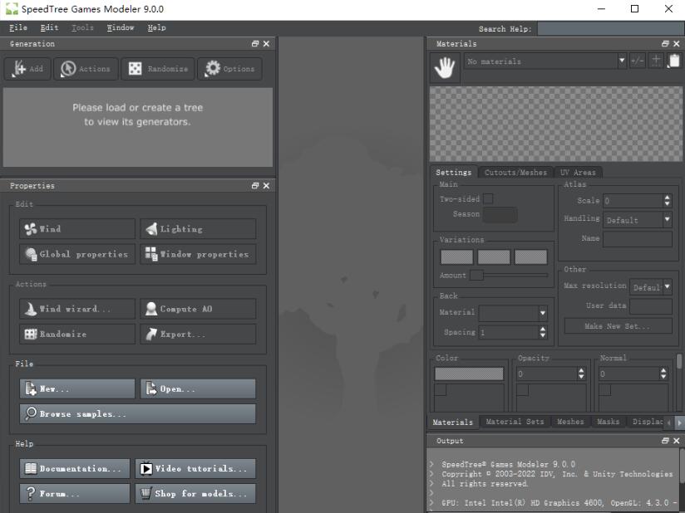Click Randomize in Properties Actions group
Image resolution: width=685 pixels, height=513 pixels.
(77, 335)
